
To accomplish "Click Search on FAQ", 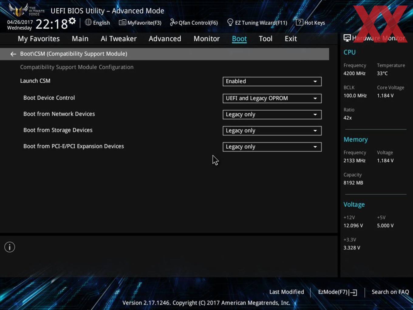I will tap(390, 292).
